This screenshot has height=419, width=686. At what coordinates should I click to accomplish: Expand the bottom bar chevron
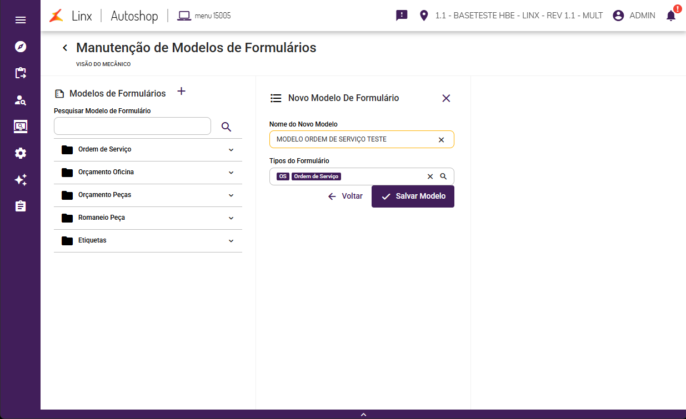click(x=363, y=415)
